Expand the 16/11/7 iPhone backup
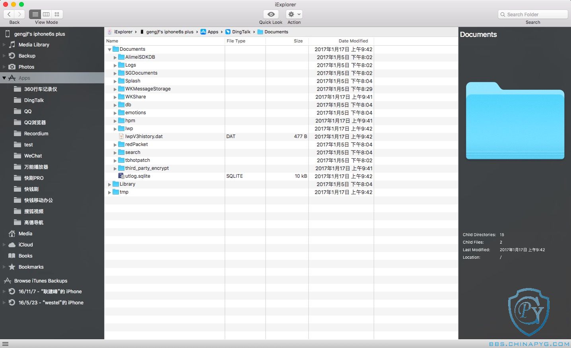571x348 pixels. point(4,291)
